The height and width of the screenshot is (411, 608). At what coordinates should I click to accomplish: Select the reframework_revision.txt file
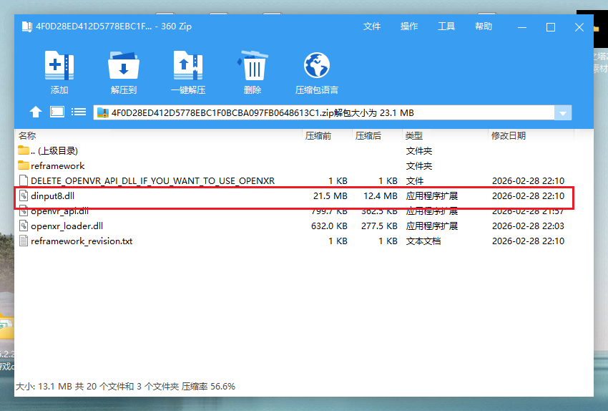click(81, 241)
